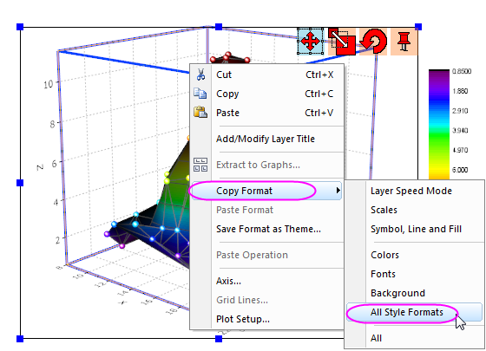Screen dimensions: 486x351
Task: Activate the red resize mode icon
Action: pos(342,42)
